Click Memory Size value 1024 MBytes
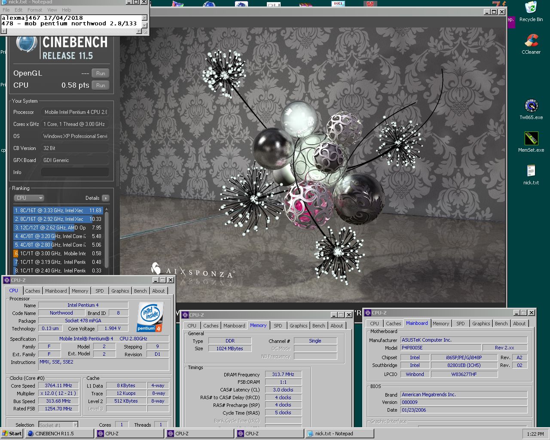The height and width of the screenshot is (440, 550). tap(230, 348)
